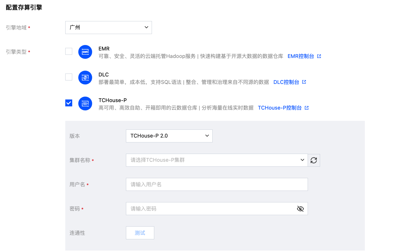Expand the 请选择TCHouse-P集群 dropdown
Viewport: 405px width, 252px height.
click(x=217, y=160)
